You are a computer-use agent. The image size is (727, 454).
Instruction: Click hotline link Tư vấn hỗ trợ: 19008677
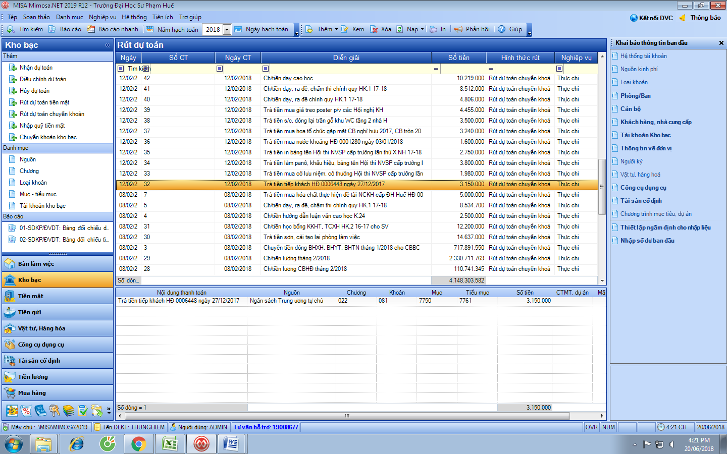tap(266, 427)
